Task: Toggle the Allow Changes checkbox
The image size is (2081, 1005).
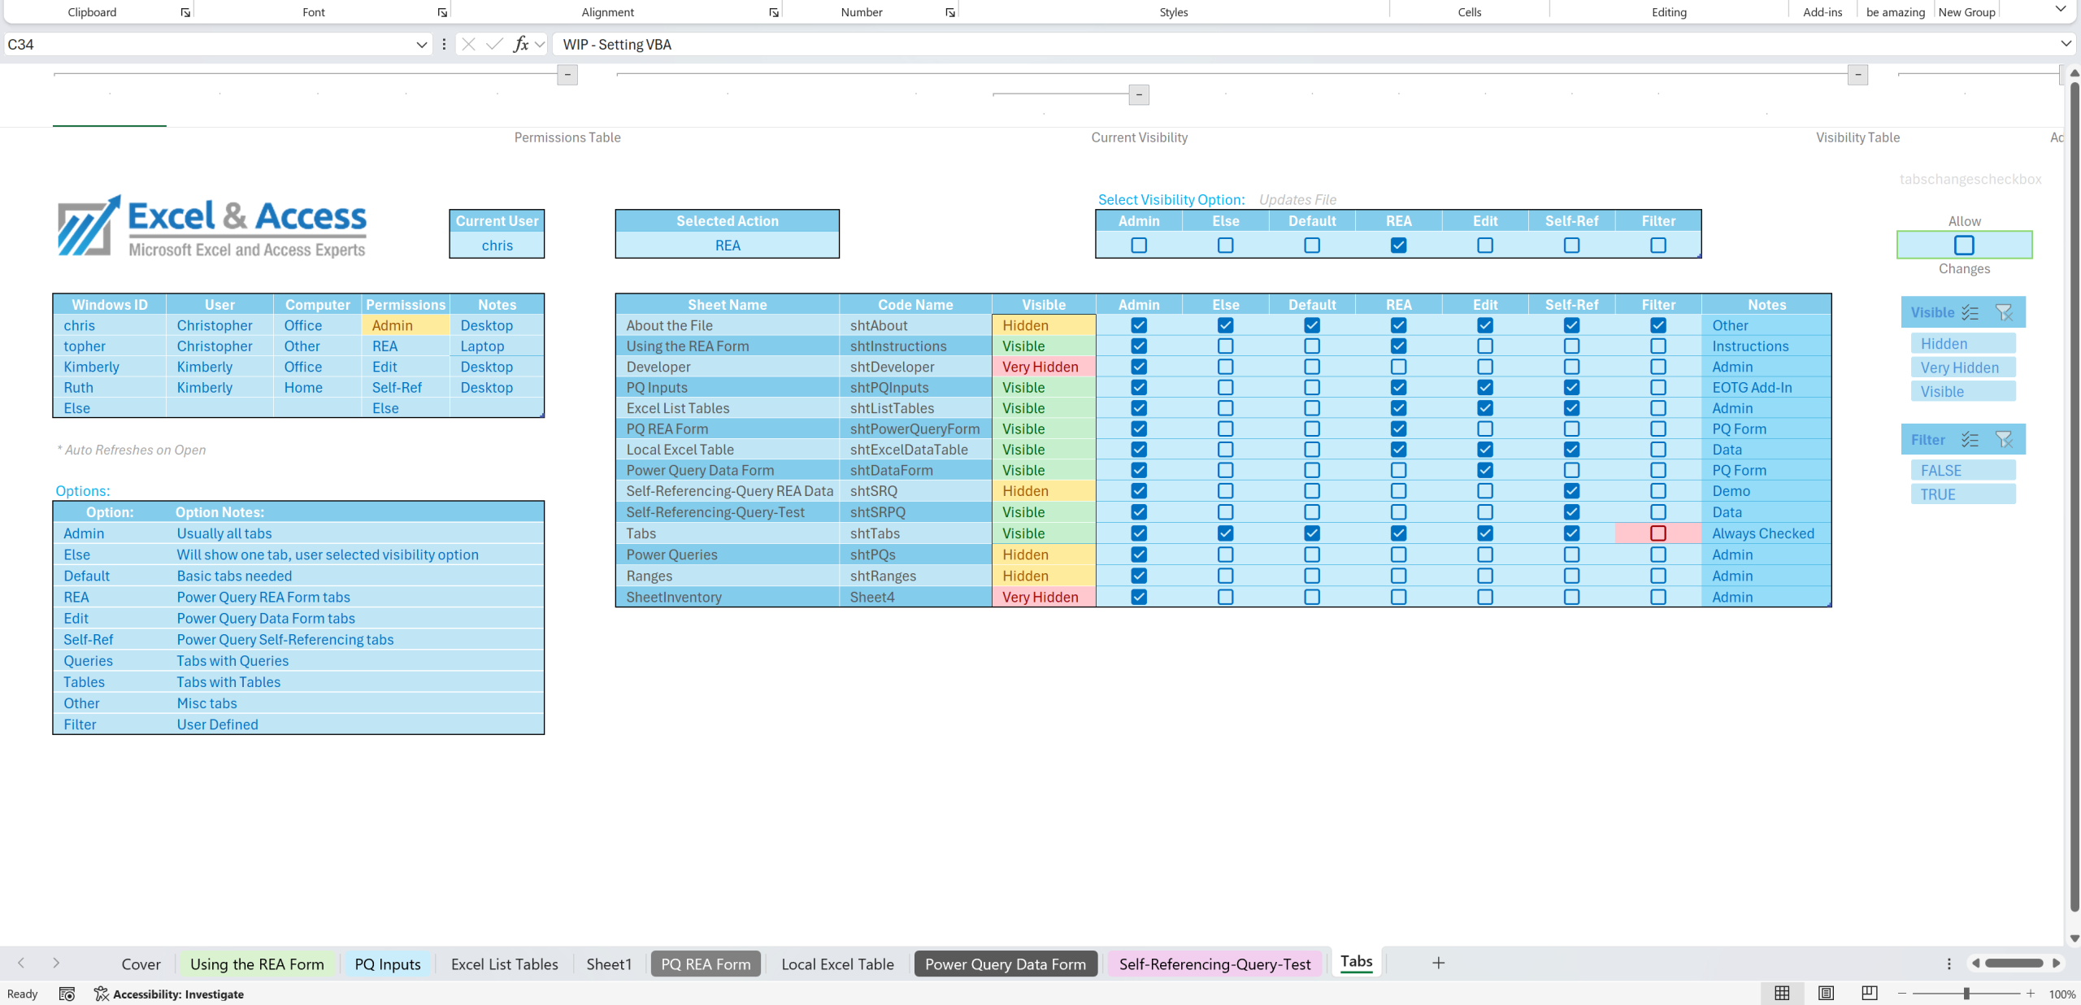Action: 1964,245
